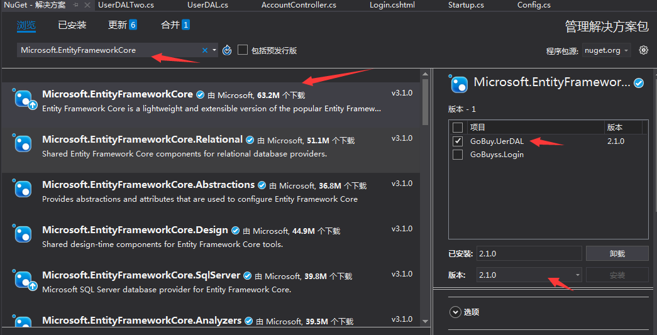Switch to 浏览 tab
The width and height of the screenshot is (657, 335).
point(26,25)
